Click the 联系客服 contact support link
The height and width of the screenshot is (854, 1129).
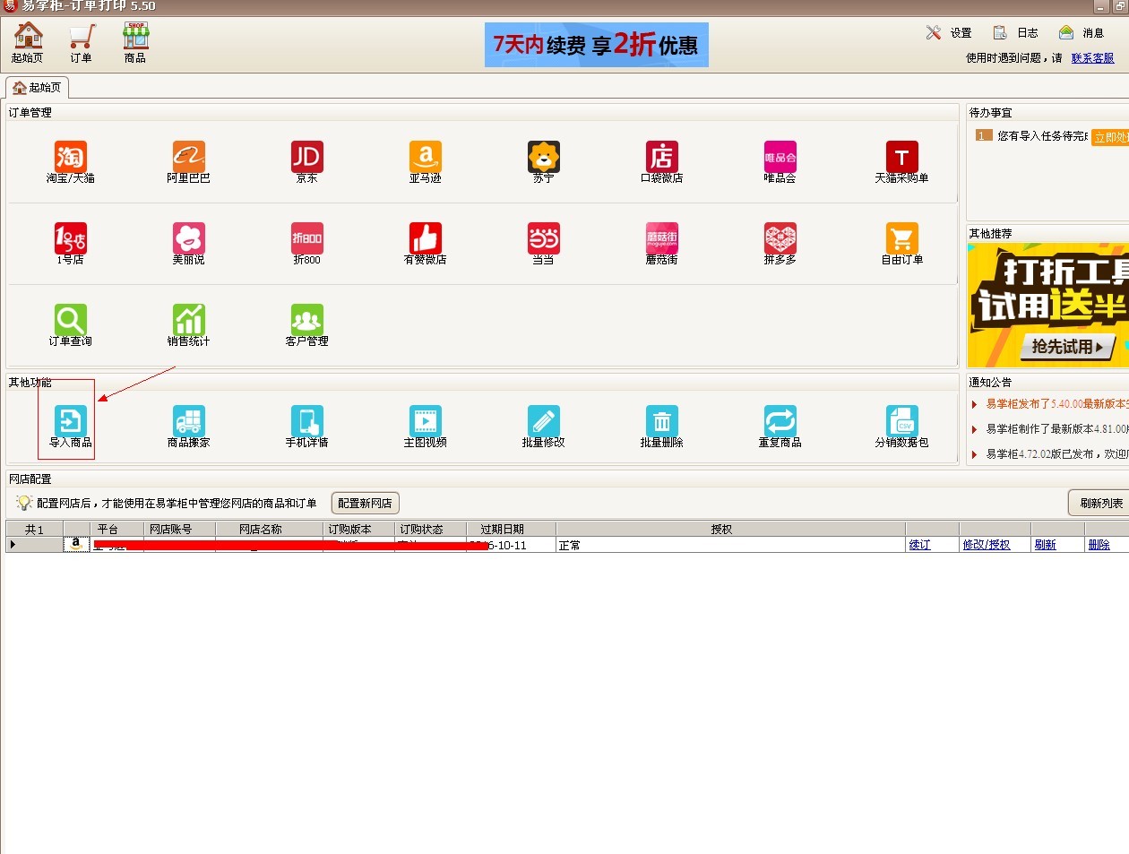[x=1092, y=58]
